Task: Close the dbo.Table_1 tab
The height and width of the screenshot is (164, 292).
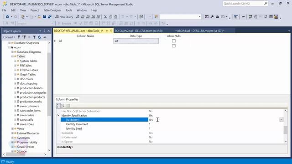Action: tap(111, 31)
